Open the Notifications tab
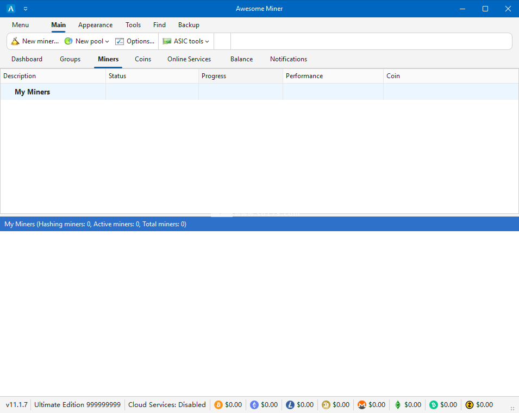 tap(289, 59)
